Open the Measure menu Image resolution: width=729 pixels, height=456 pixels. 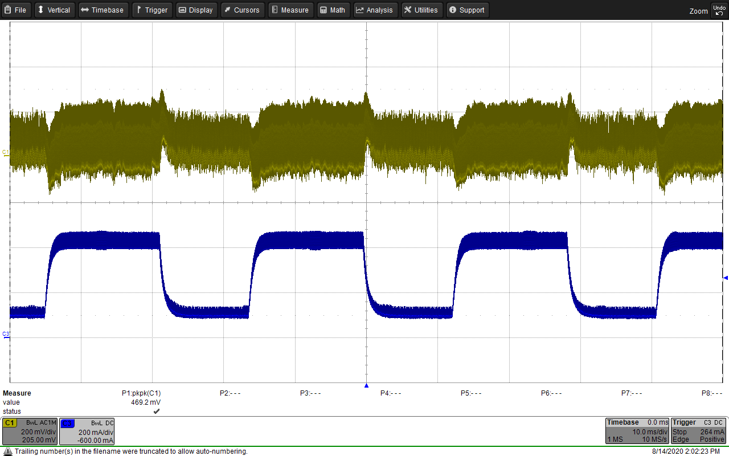tap(290, 10)
